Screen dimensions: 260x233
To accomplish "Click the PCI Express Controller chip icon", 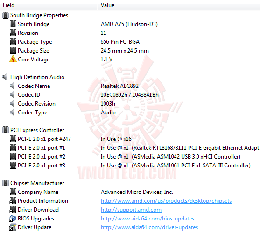I will pos(6,130).
